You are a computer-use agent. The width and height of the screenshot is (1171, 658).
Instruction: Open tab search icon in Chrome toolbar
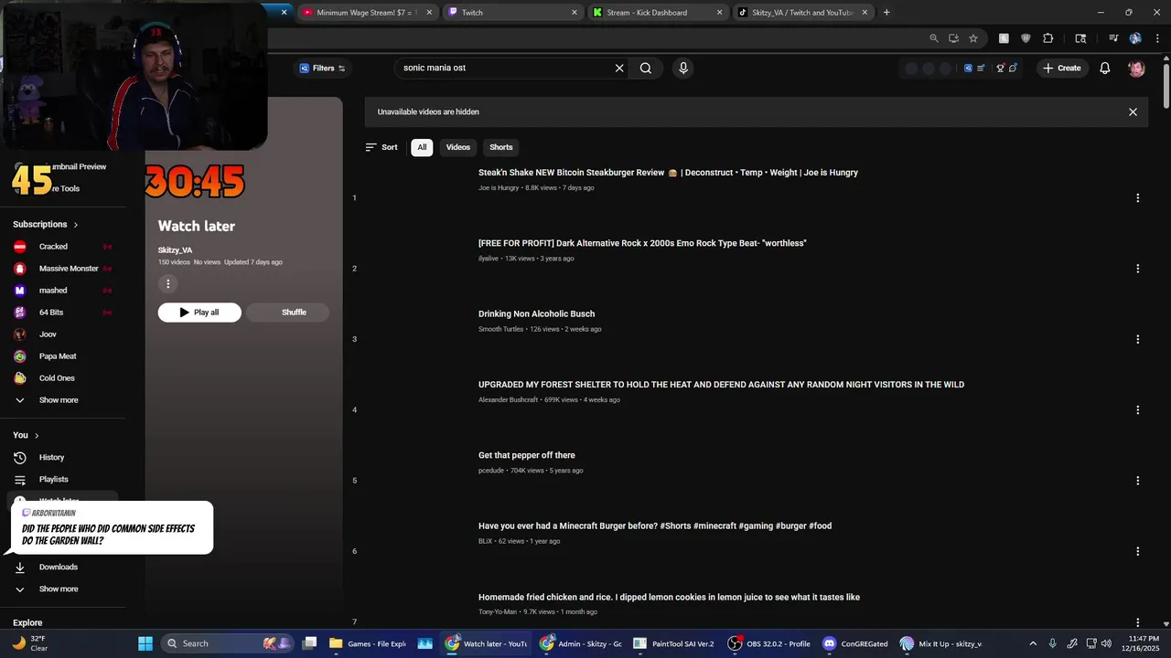(x=1080, y=38)
